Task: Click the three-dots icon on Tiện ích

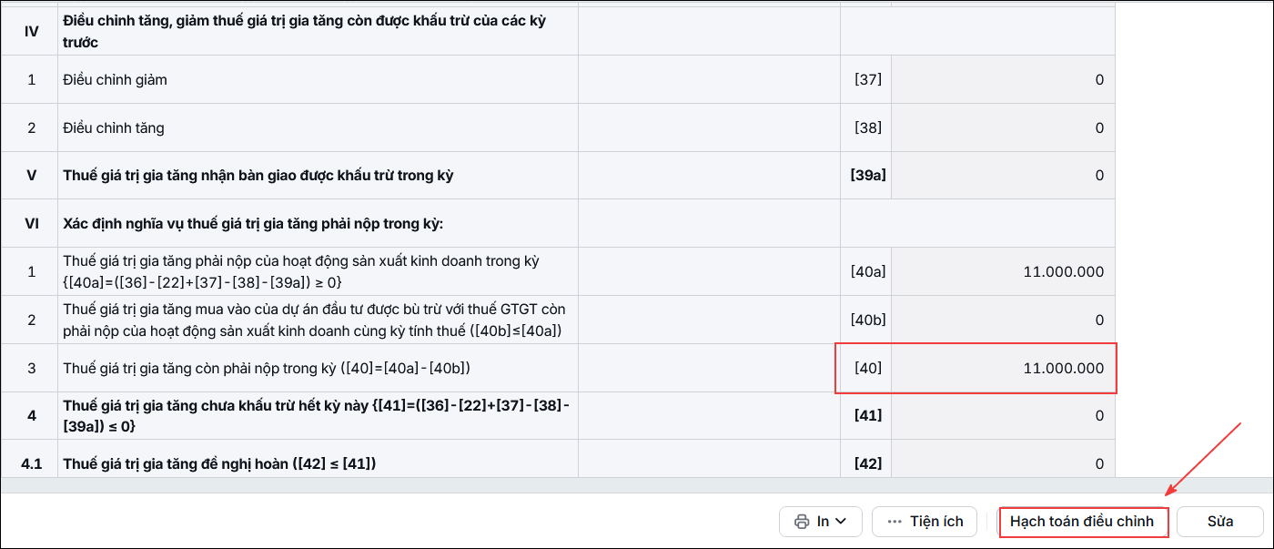Action: click(x=894, y=522)
